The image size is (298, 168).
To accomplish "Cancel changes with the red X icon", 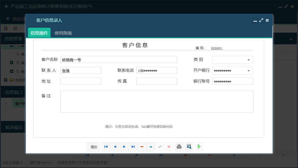I will click(x=169, y=147).
